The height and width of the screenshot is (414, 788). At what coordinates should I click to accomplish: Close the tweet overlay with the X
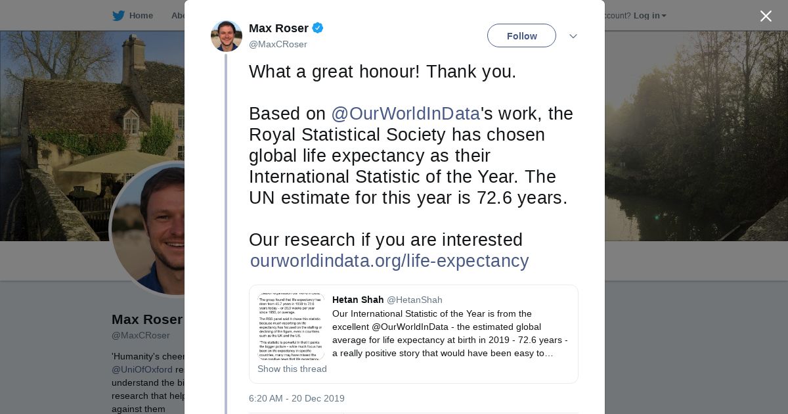[x=766, y=16]
